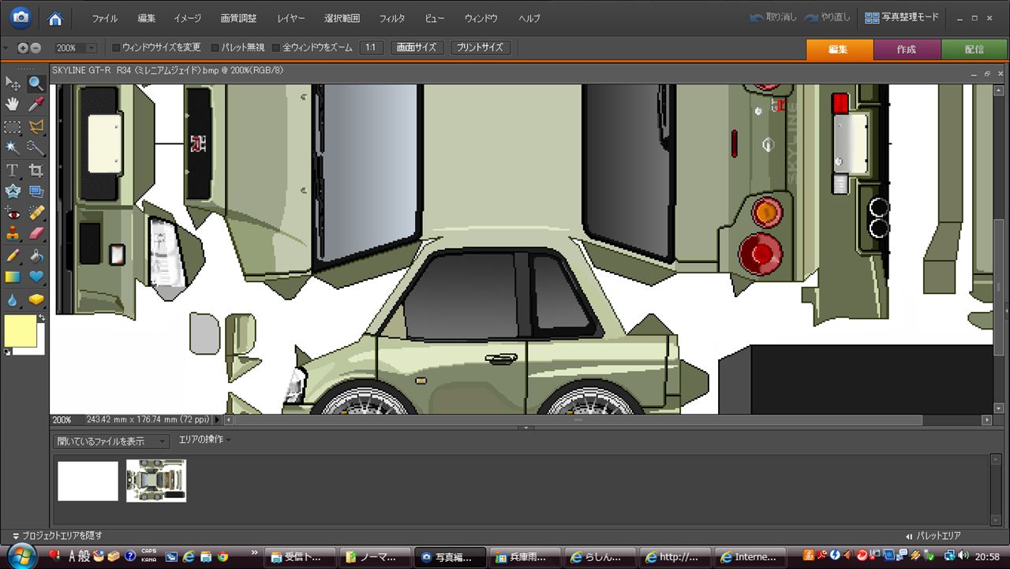Switch to the 作成 tab
Viewport: 1010px width, 569px height.
click(x=907, y=49)
